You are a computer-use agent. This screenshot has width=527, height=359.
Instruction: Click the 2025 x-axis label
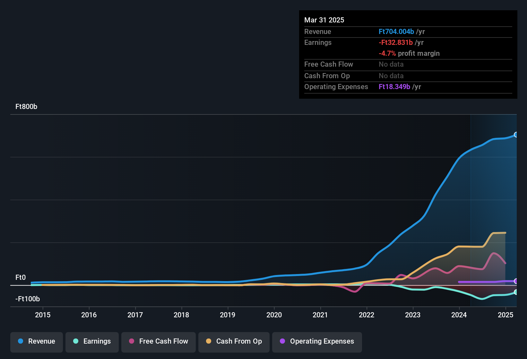(505, 315)
